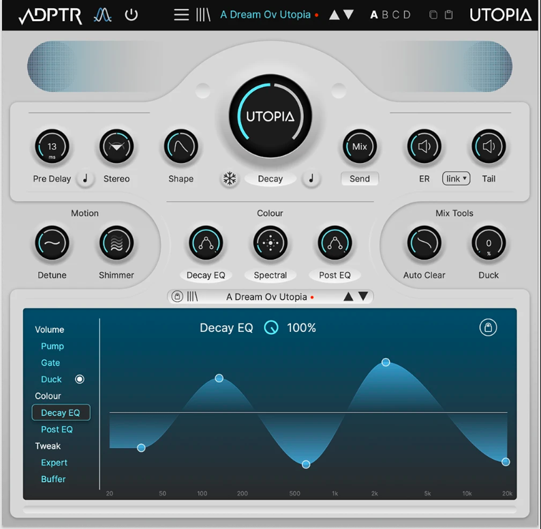Click the Decay label button
Image resolution: width=541 pixels, height=529 pixels.
pyautogui.click(x=270, y=179)
